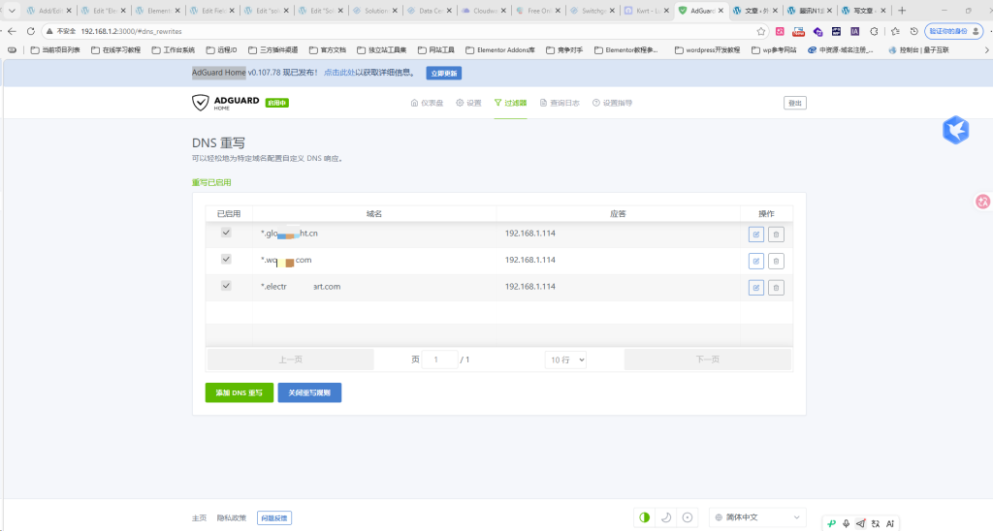
Task: Open the 控制台 | 量子互联 bookmark
Action: click(x=919, y=50)
